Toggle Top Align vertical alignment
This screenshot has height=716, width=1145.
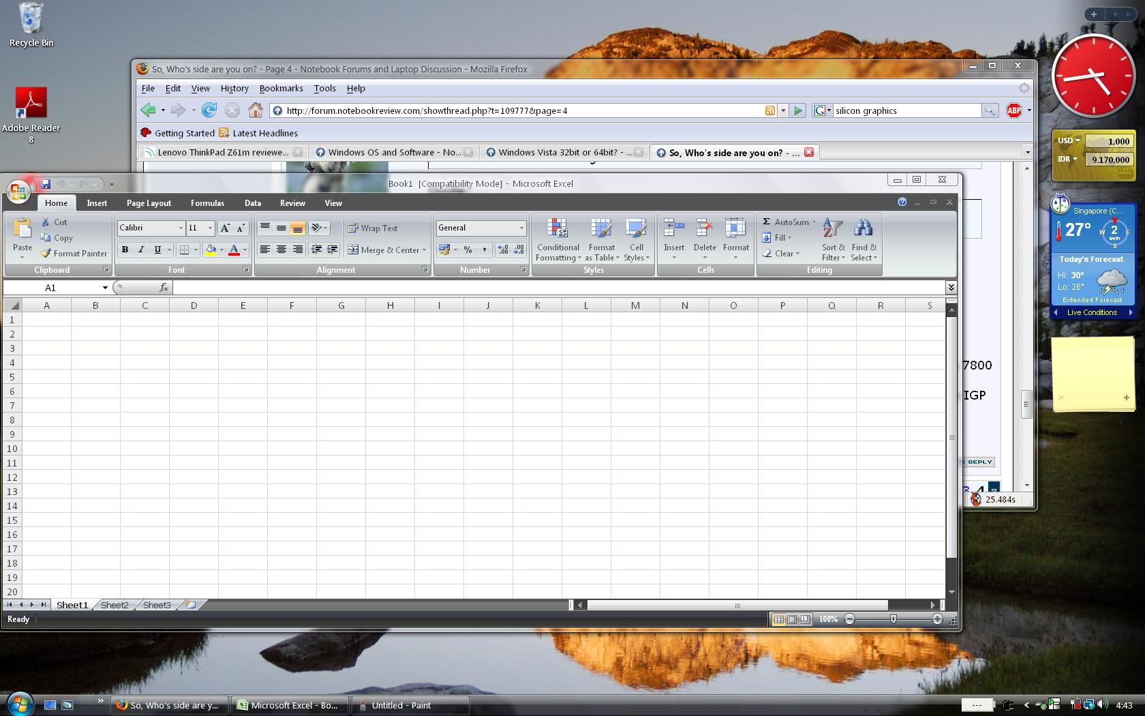click(x=265, y=228)
